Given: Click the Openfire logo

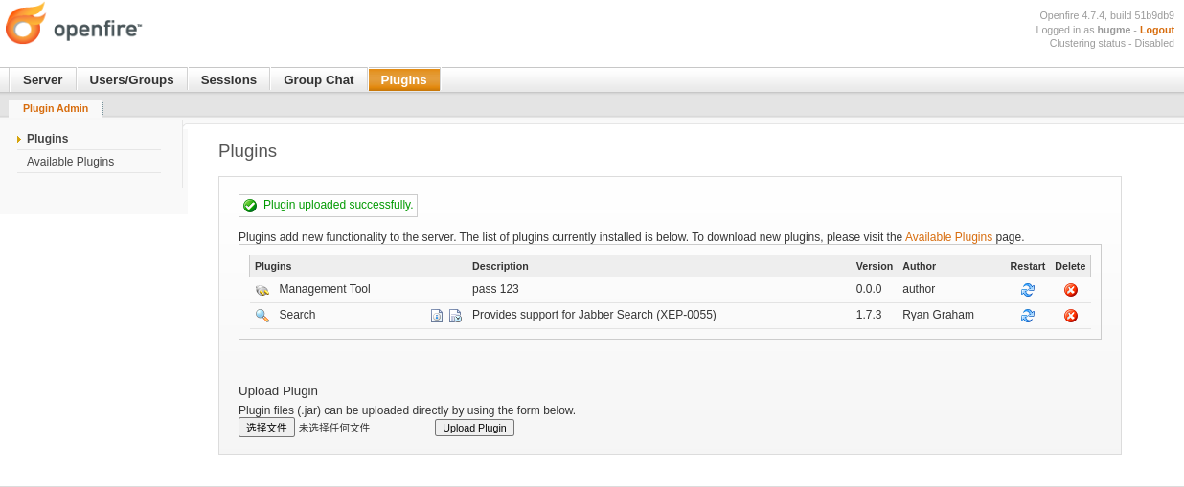Looking at the screenshot, I should (x=74, y=24).
